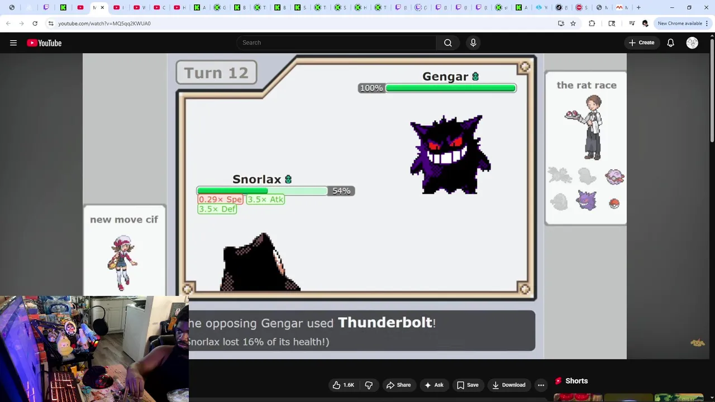Click the Shorts section heading
This screenshot has height=402, width=715.
click(576, 381)
